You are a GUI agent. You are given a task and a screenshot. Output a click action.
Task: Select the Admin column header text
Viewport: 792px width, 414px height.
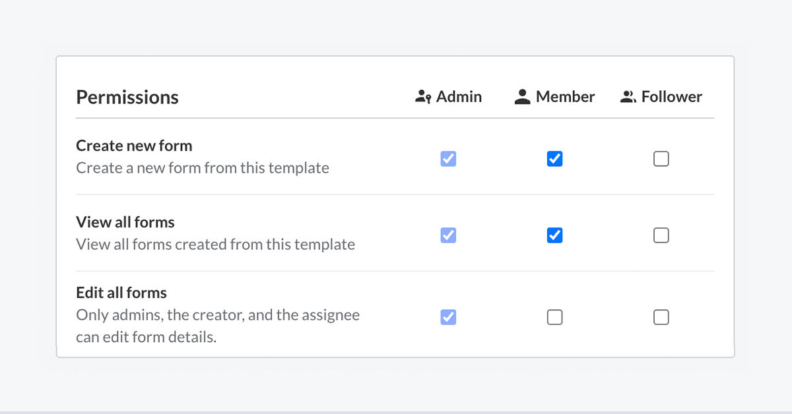[x=459, y=97]
